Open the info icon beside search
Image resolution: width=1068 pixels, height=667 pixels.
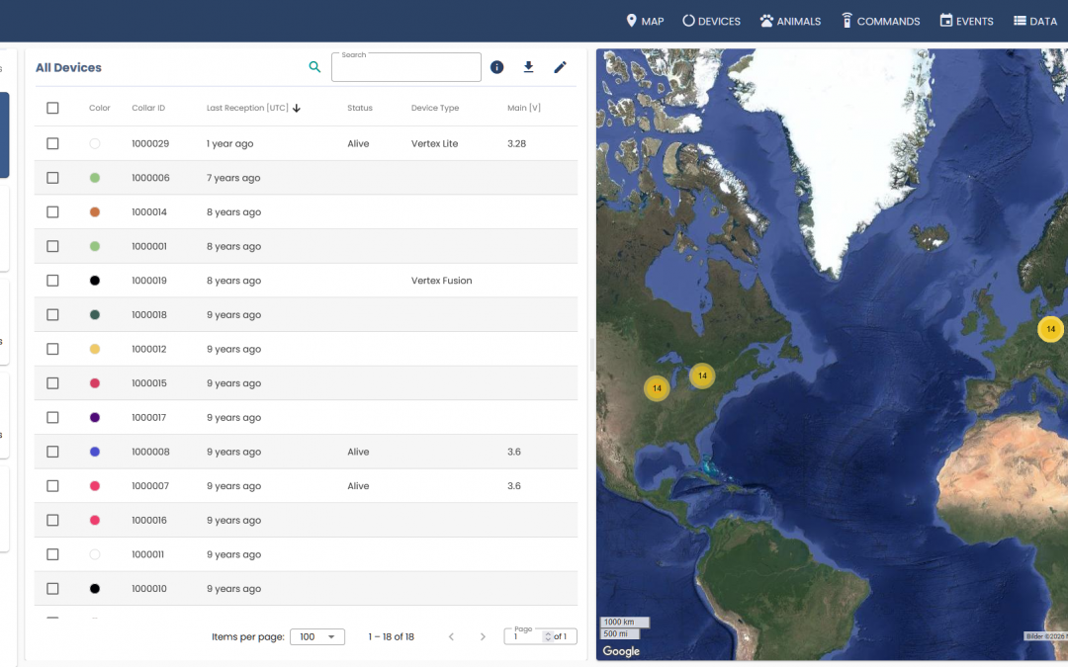[497, 67]
